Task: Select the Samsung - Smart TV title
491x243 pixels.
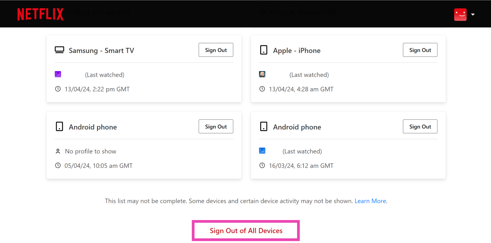Action: click(101, 51)
